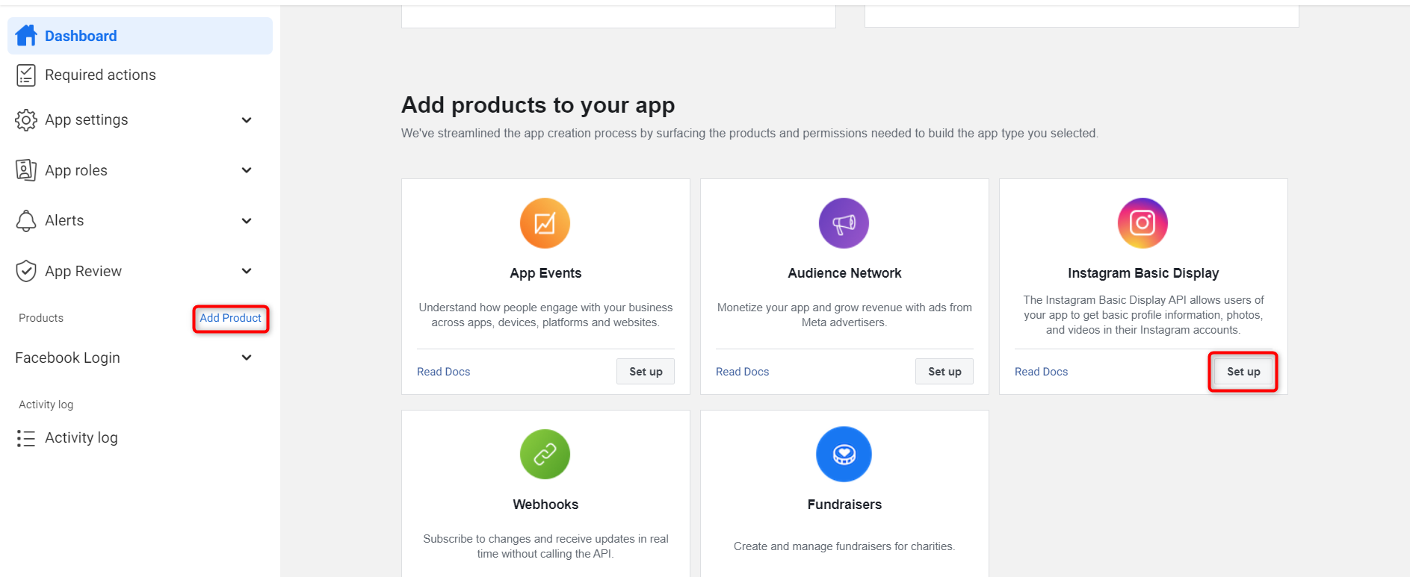Click the App Review shield icon
1410x577 pixels.
[26, 271]
